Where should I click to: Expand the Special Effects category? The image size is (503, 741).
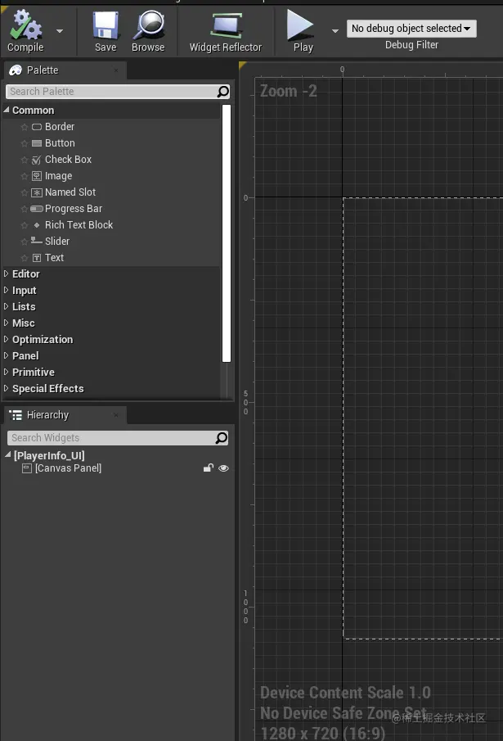[7, 388]
